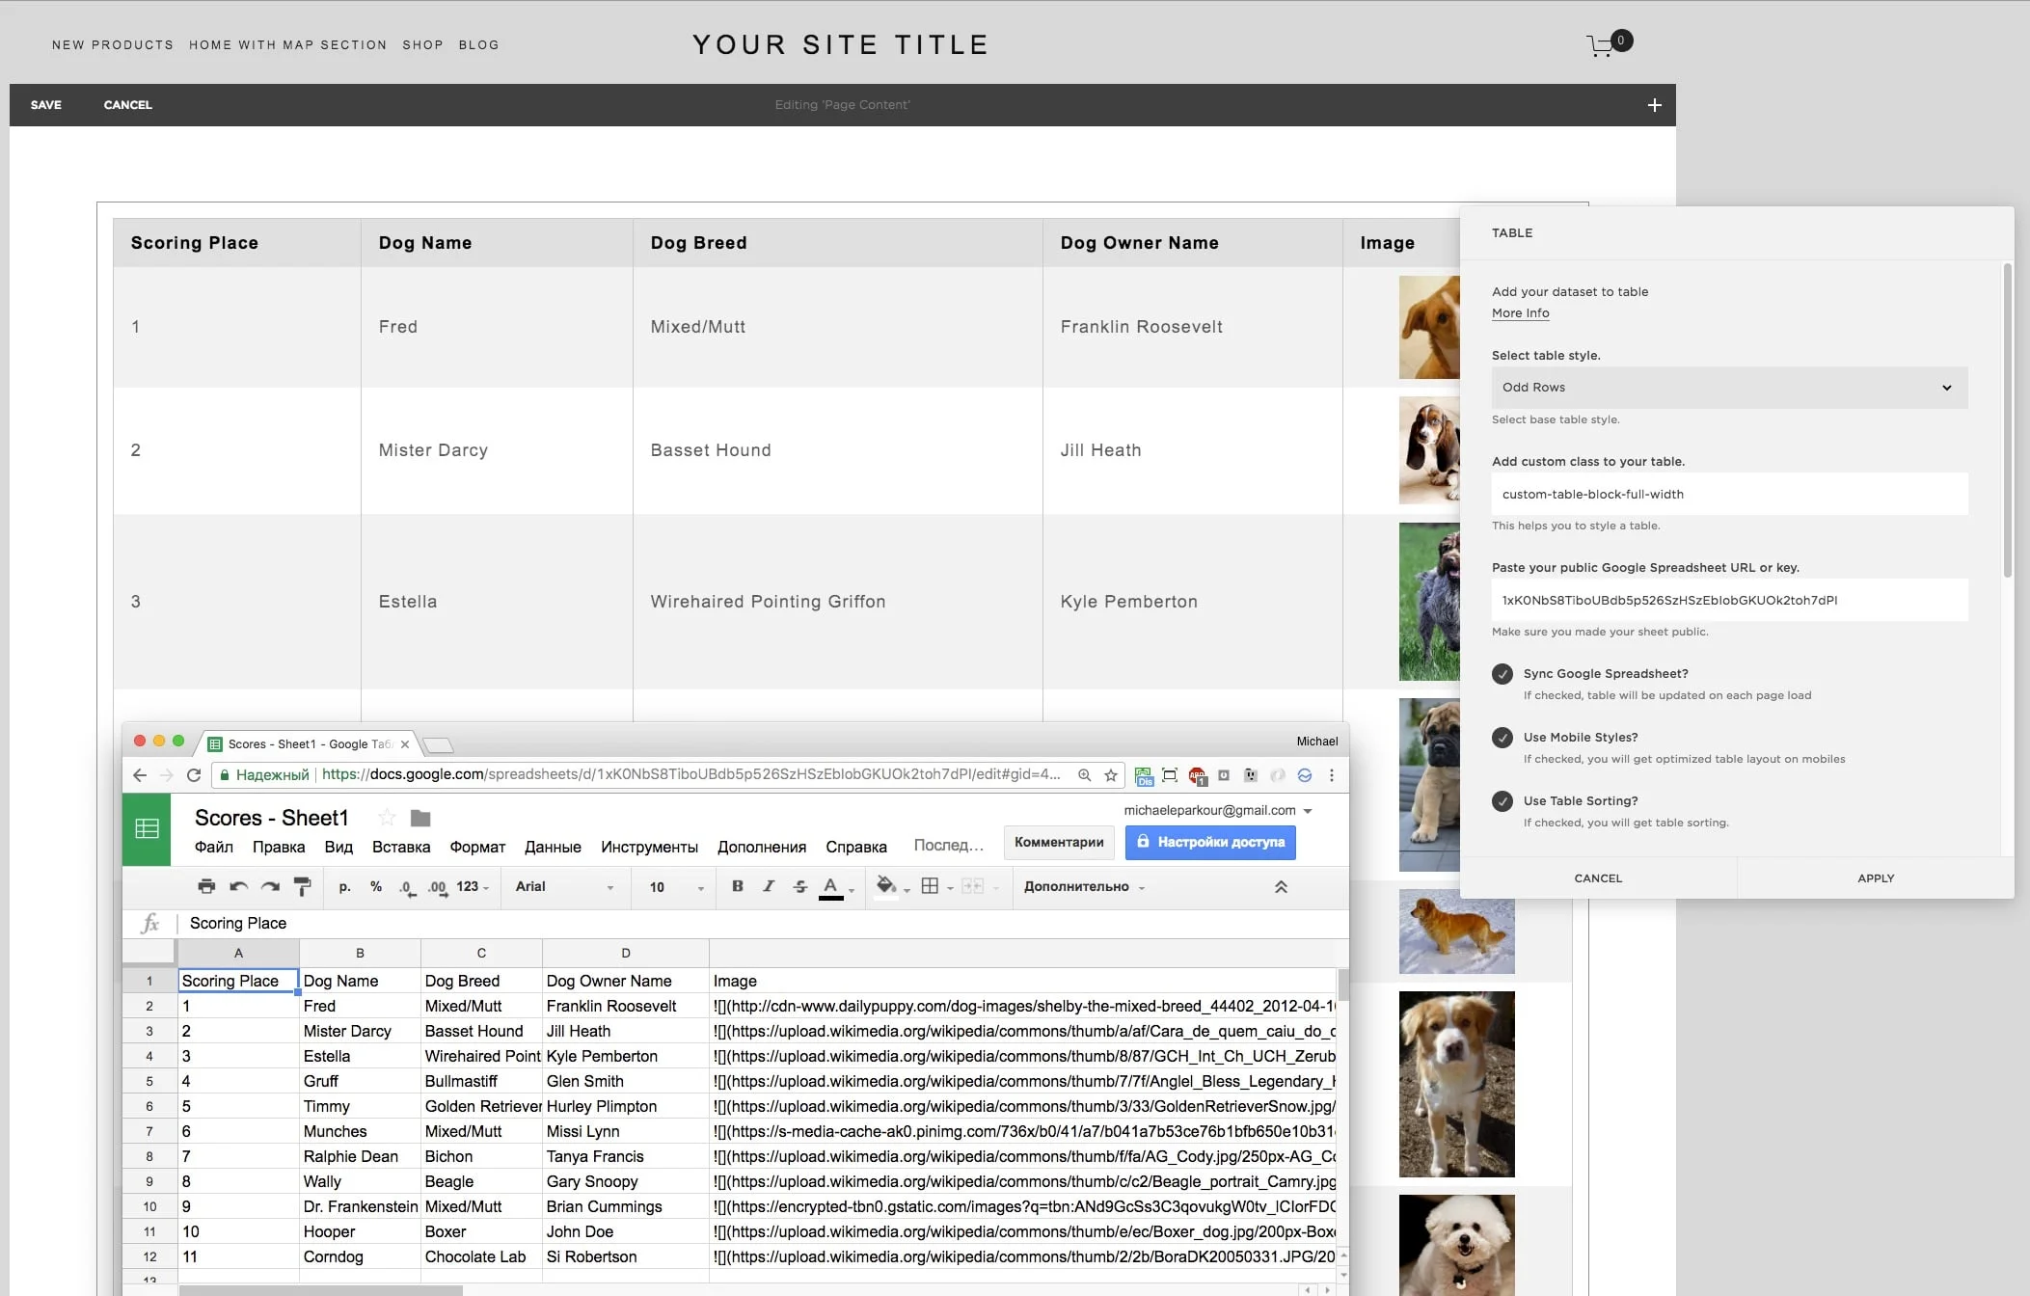Click the Google Spreadsheet URL input field
Image resolution: width=2030 pixels, height=1296 pixels.
tap(1727, 600)
